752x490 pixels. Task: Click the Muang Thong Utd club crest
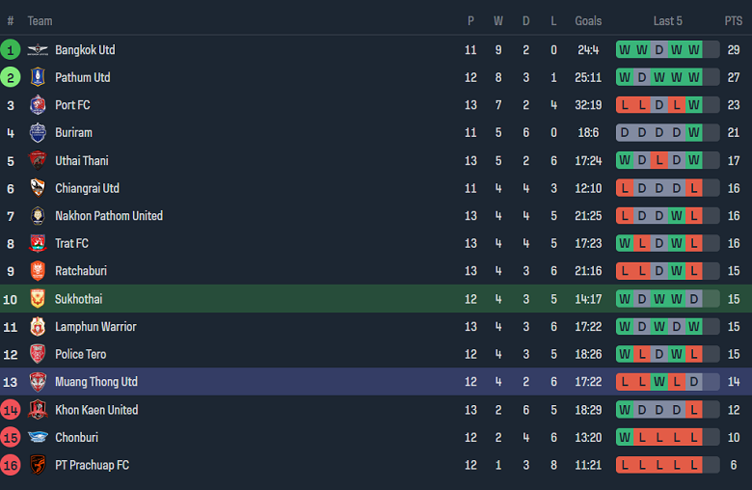38,382
